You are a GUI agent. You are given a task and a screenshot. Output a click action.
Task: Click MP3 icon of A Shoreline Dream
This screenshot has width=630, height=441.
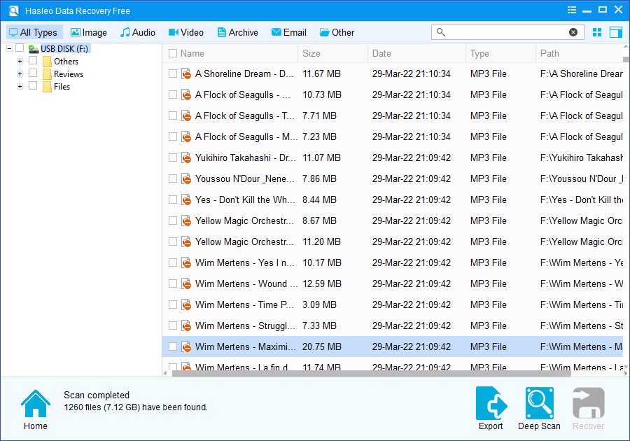(186, 74)
